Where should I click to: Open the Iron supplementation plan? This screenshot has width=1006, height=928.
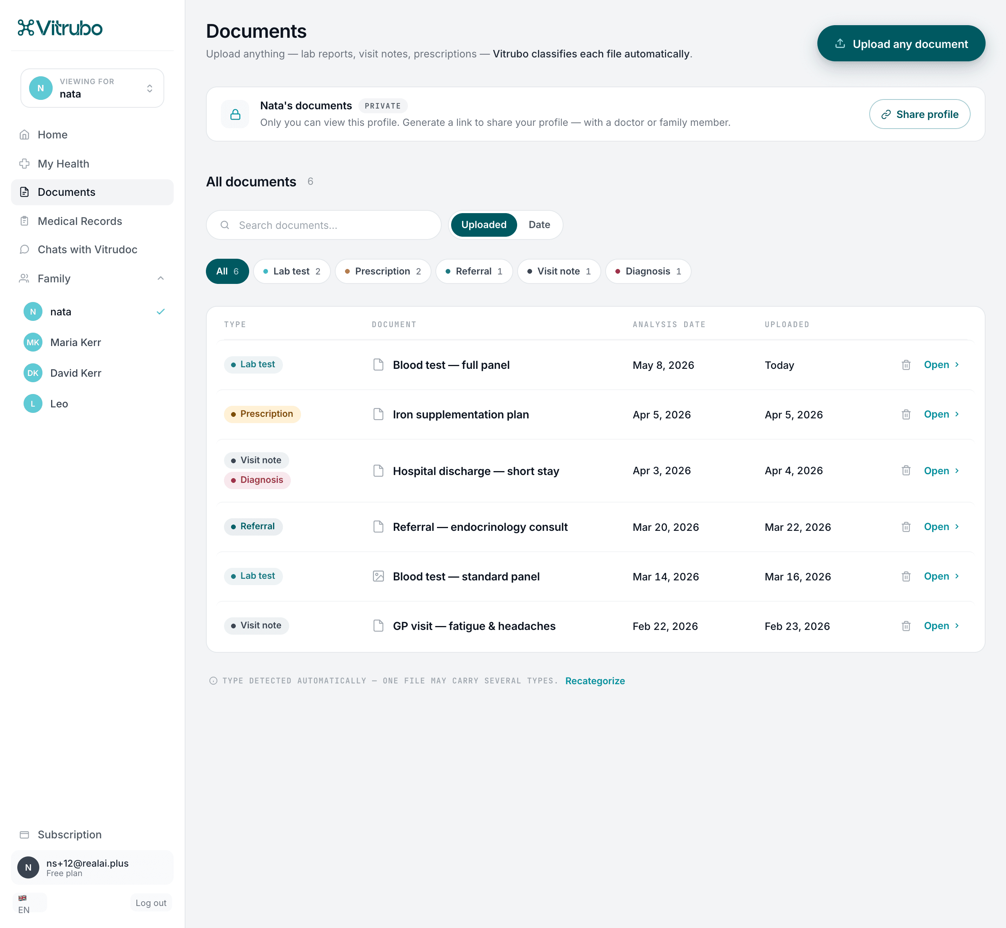(941, 415)
